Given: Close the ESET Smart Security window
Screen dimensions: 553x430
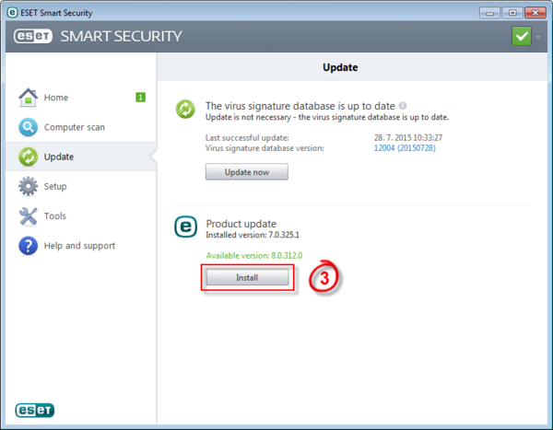Looking at the screenshot, I should [x=535, y=13].
